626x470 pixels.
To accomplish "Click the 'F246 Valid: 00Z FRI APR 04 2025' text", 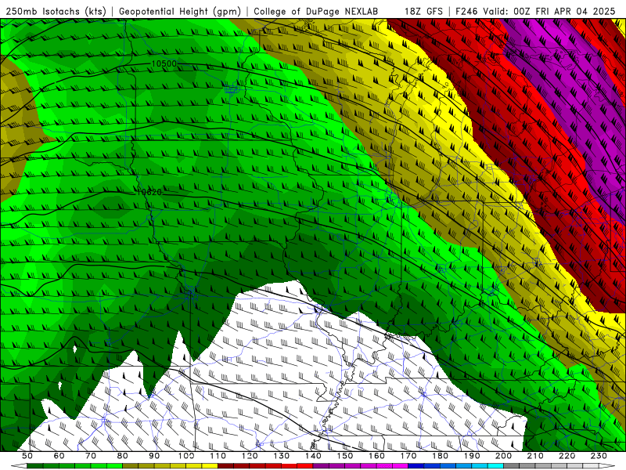I will 535,11.
